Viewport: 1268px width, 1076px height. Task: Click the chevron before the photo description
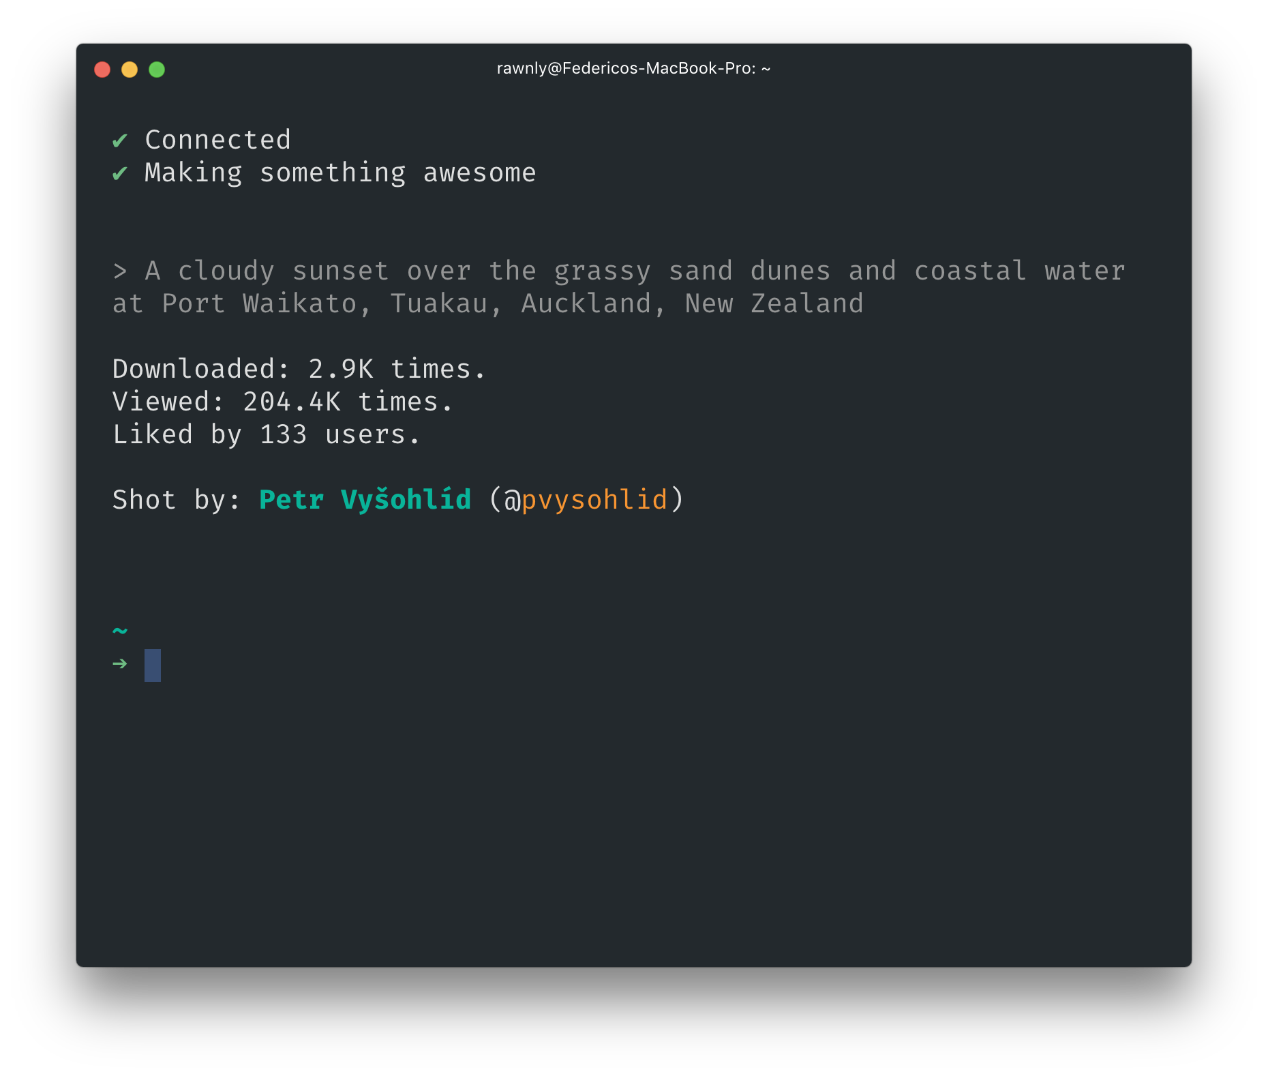point(120,271)
